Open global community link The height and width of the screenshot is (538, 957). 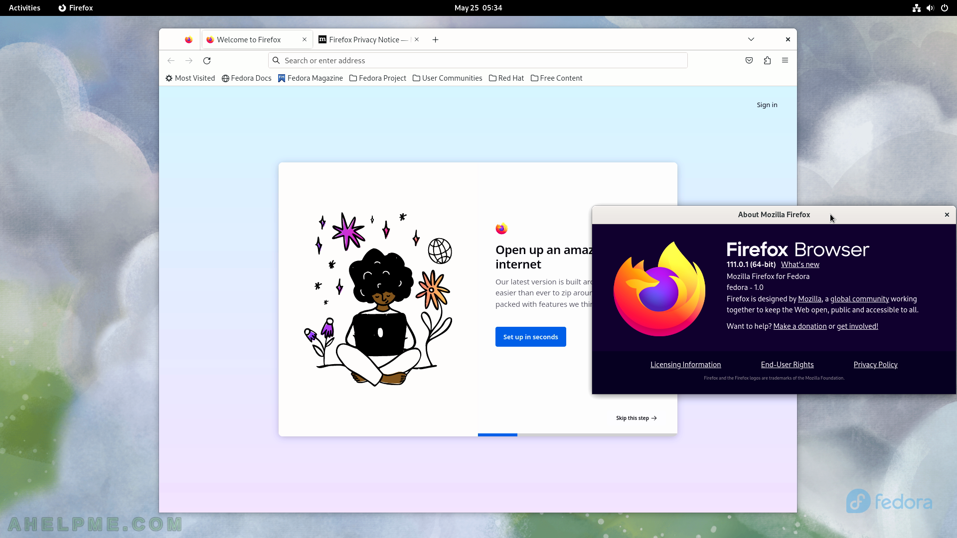pyautogui.click(x=859, y=299)
